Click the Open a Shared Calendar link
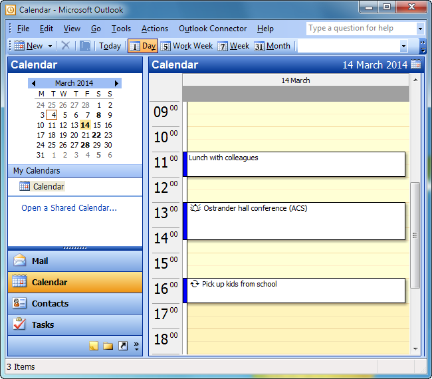432x379 pixels. pos(69,207)
